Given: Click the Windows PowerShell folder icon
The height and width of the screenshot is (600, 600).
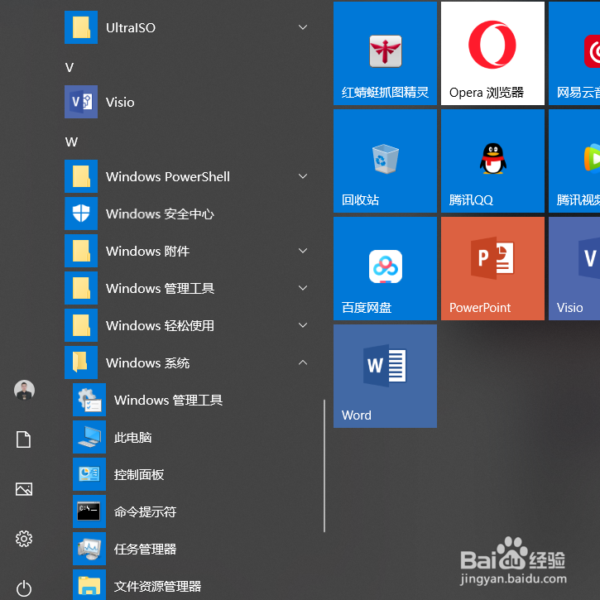Looking at the screenshot, I should 81,176.
